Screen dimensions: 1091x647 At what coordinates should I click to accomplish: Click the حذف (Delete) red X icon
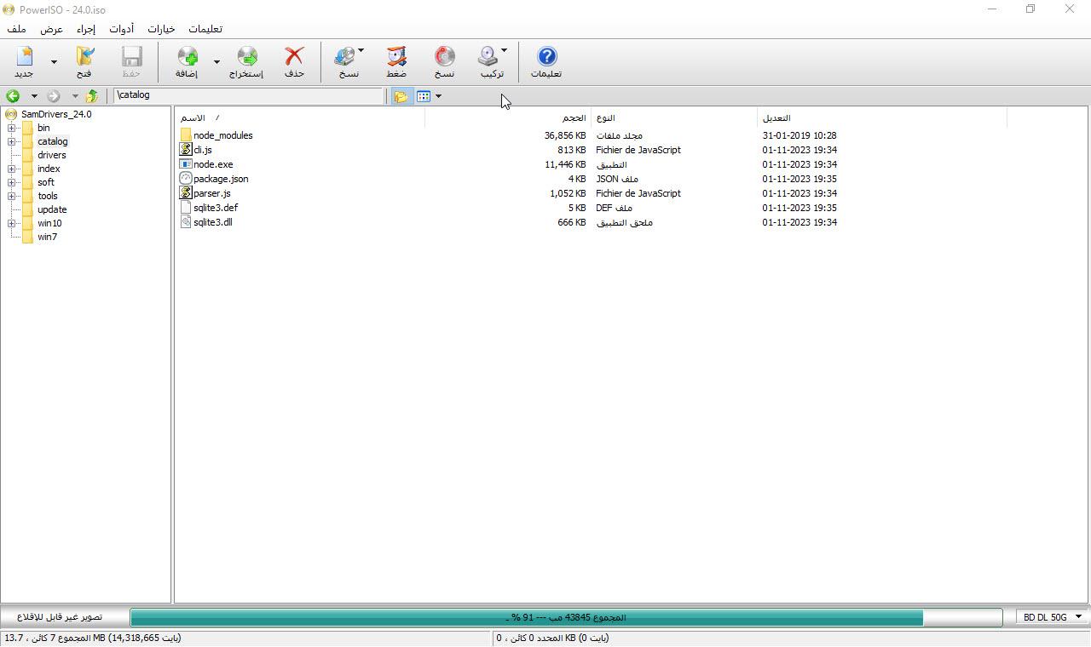coord(294,57)
